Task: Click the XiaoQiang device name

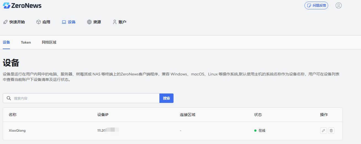Action: (17, 131)
